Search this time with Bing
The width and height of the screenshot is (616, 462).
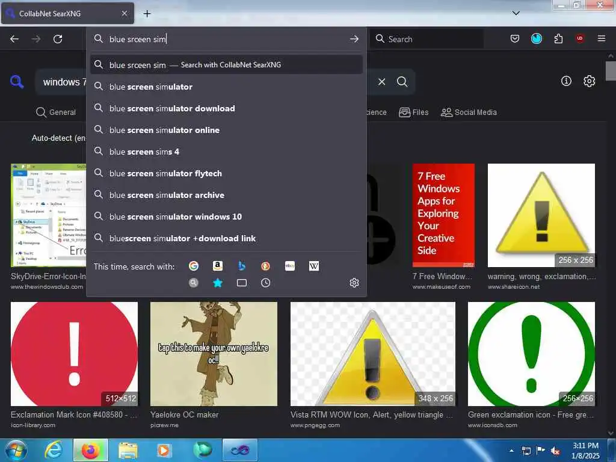click(242, 266)
